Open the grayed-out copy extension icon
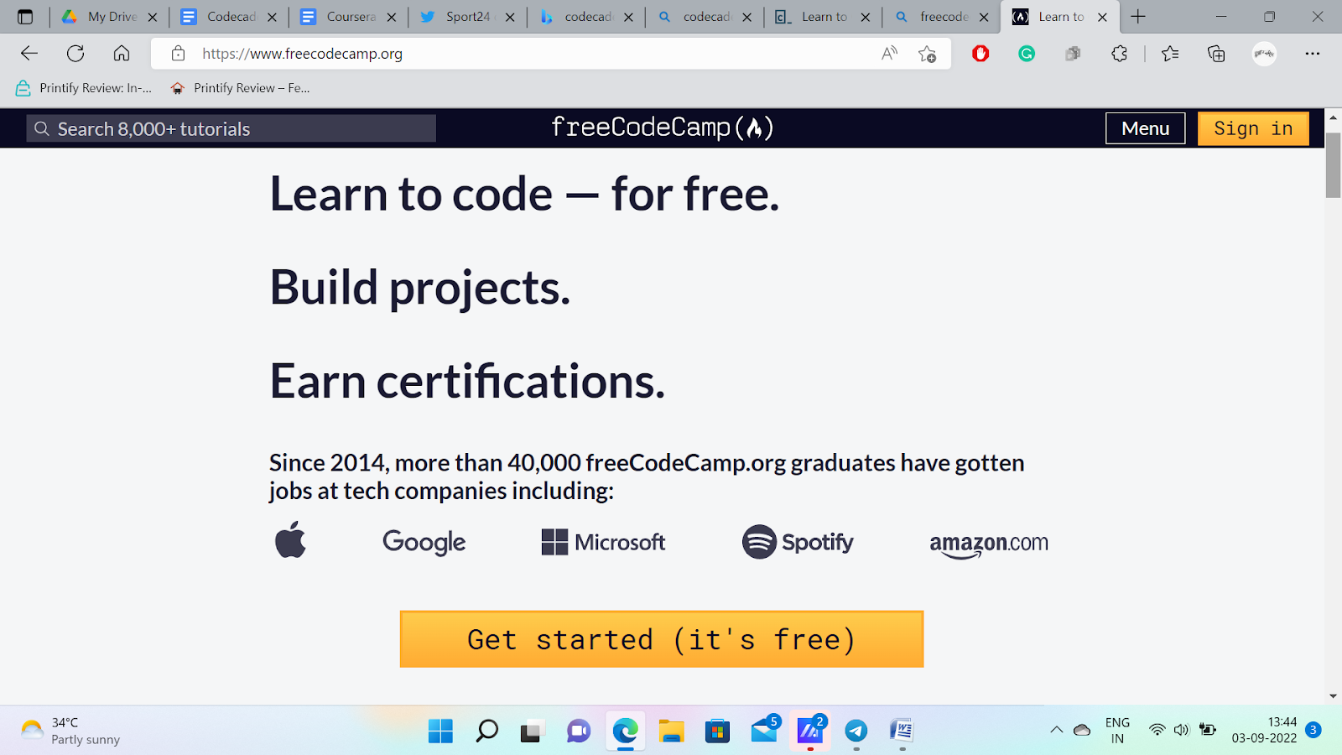Viewport: 1342px width, 755px height. click(1073, 54)
